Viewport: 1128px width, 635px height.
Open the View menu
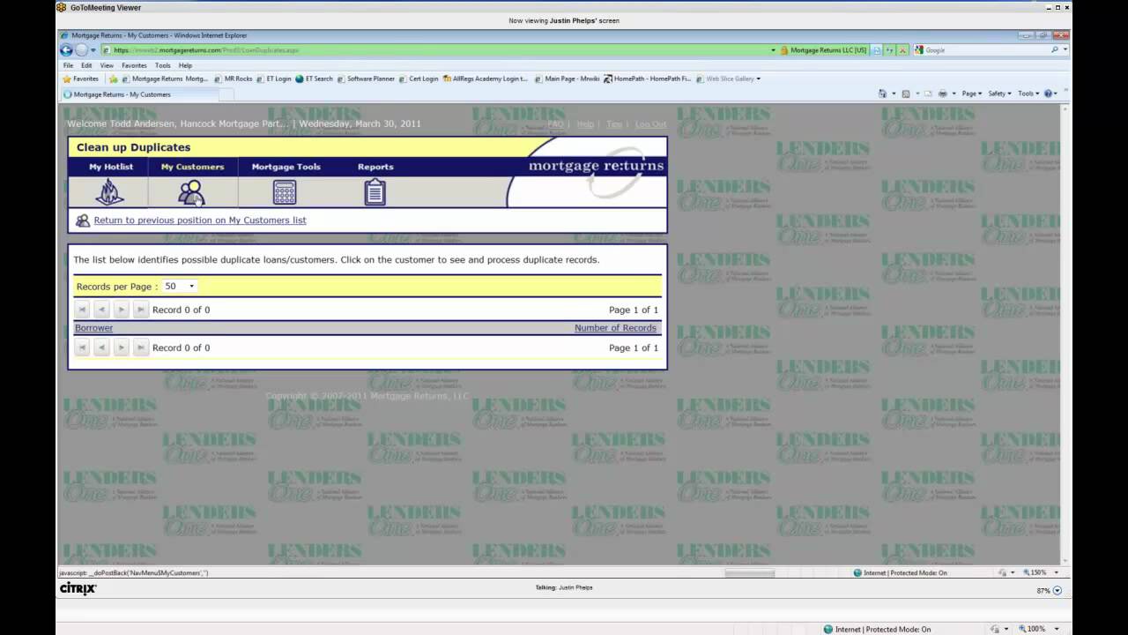click(x=107, y=65)
